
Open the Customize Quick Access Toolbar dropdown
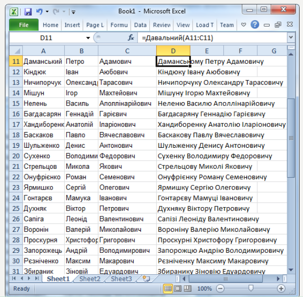tap(73, 11)
